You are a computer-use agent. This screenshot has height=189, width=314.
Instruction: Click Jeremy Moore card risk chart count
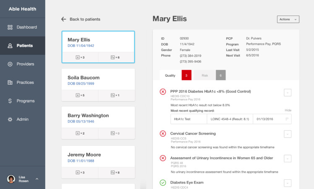click(115, 172)
